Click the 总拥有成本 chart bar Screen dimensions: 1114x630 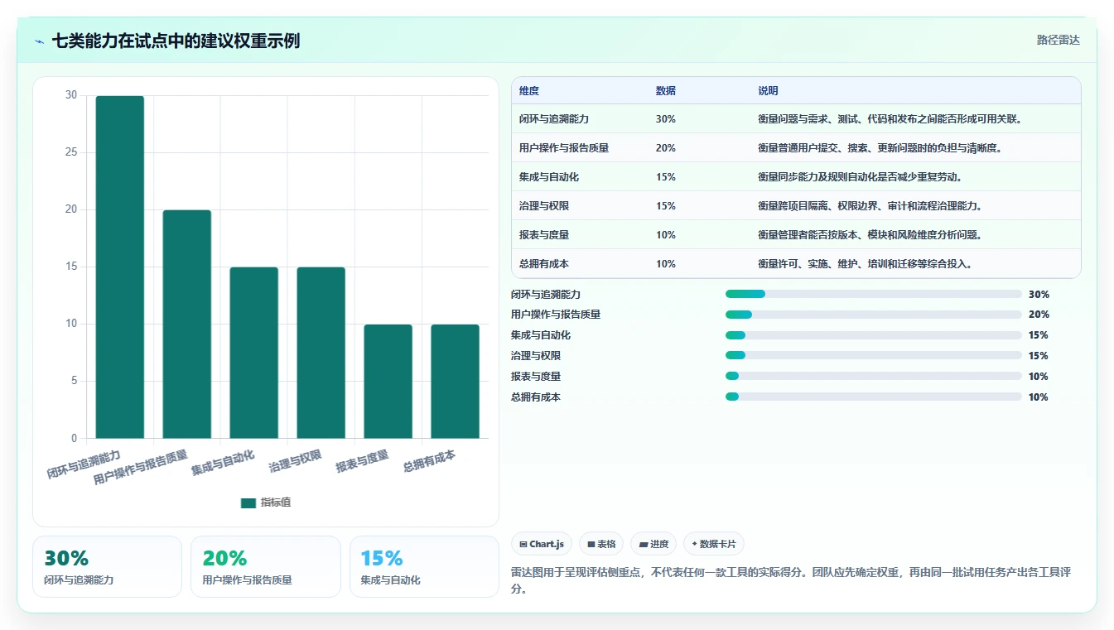coord(456,381)
